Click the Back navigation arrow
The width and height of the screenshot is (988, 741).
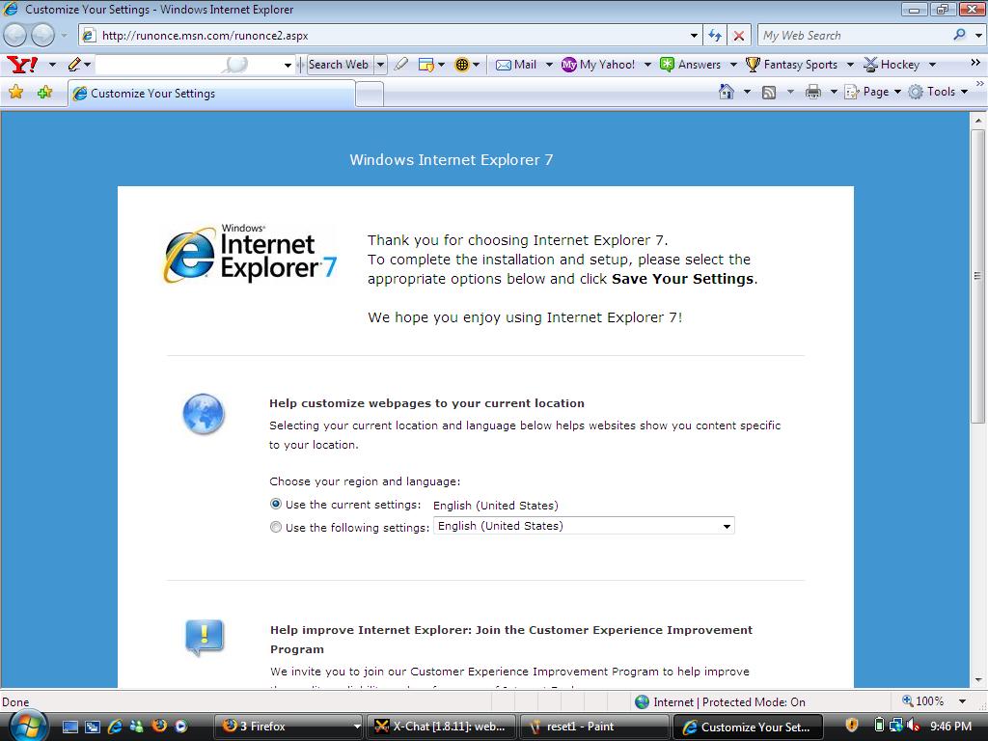point(15,36)
